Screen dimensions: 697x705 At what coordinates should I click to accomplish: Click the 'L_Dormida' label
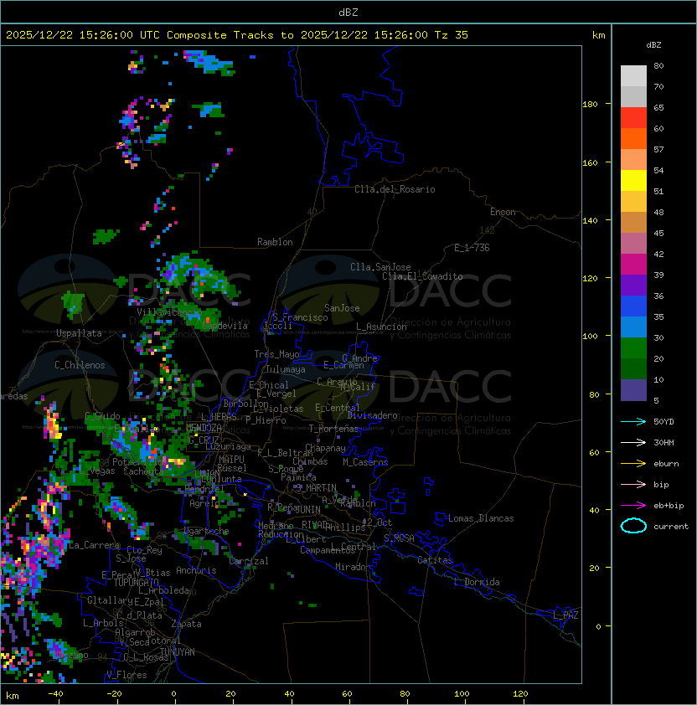pyautogui.click(x=477, y=582)
